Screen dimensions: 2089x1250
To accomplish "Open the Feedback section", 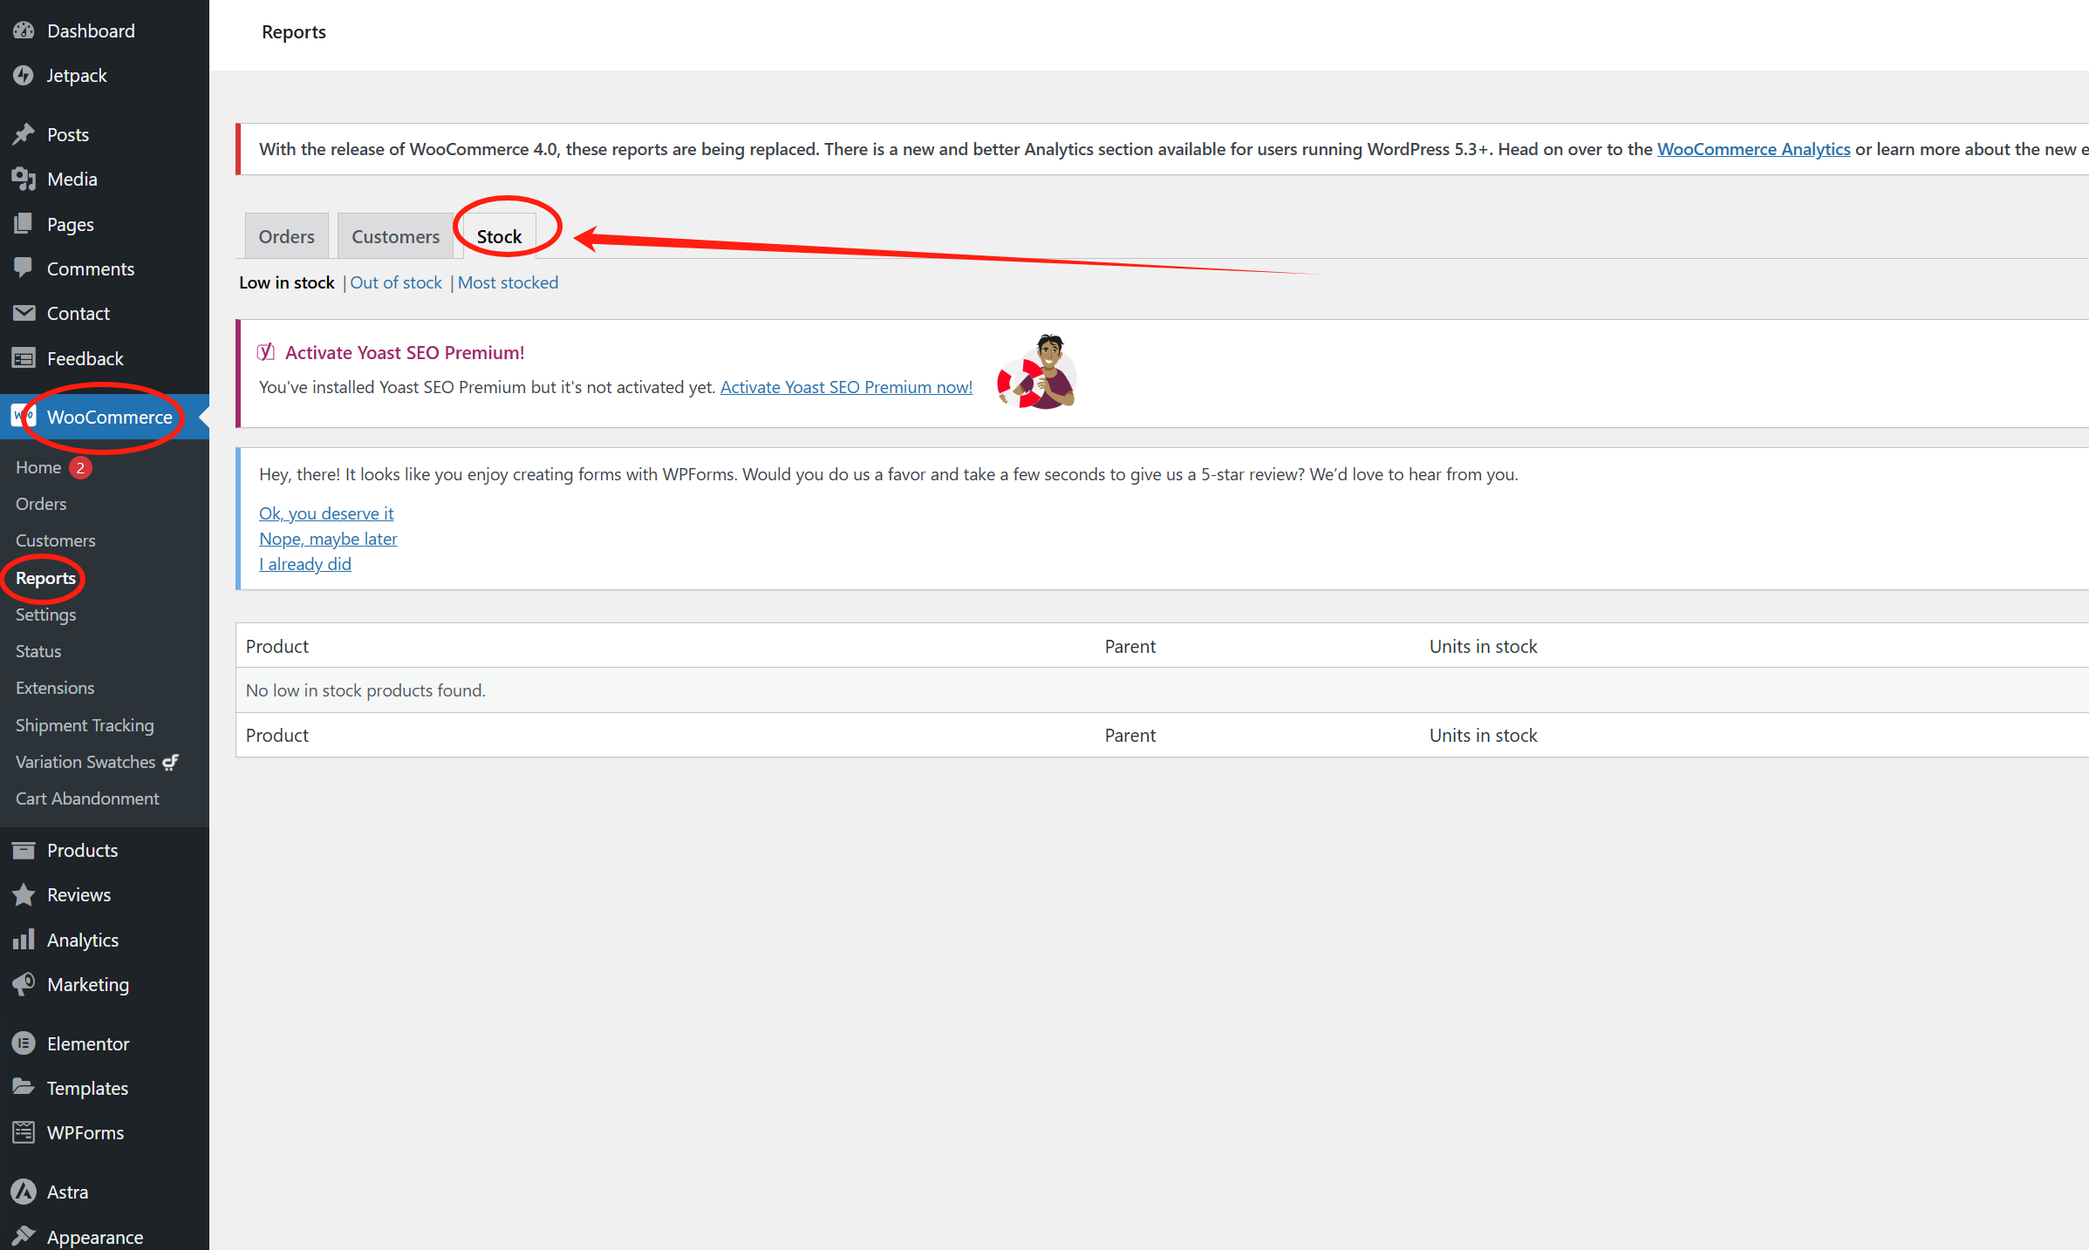I will 85,357.
